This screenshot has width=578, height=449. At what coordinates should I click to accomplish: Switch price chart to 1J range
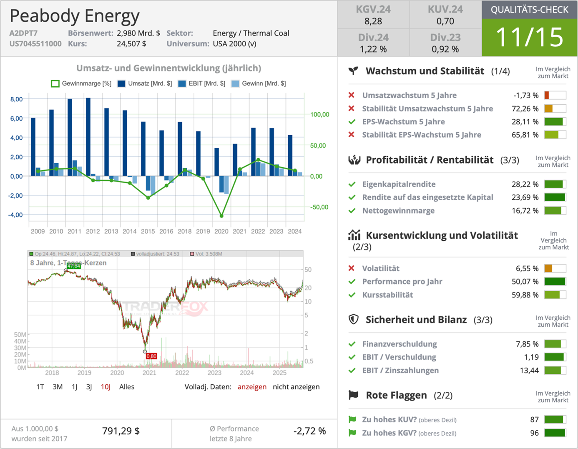pyautogui.click(x=75, y=387)
